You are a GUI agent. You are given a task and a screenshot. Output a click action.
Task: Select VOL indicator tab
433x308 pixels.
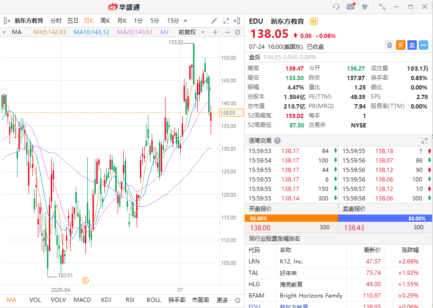click(x=35, y=300)
